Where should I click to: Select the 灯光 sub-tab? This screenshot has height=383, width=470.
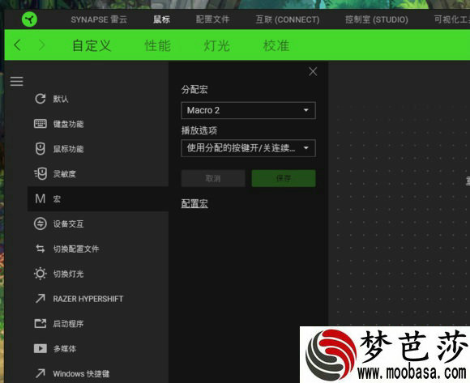(216, 45)
